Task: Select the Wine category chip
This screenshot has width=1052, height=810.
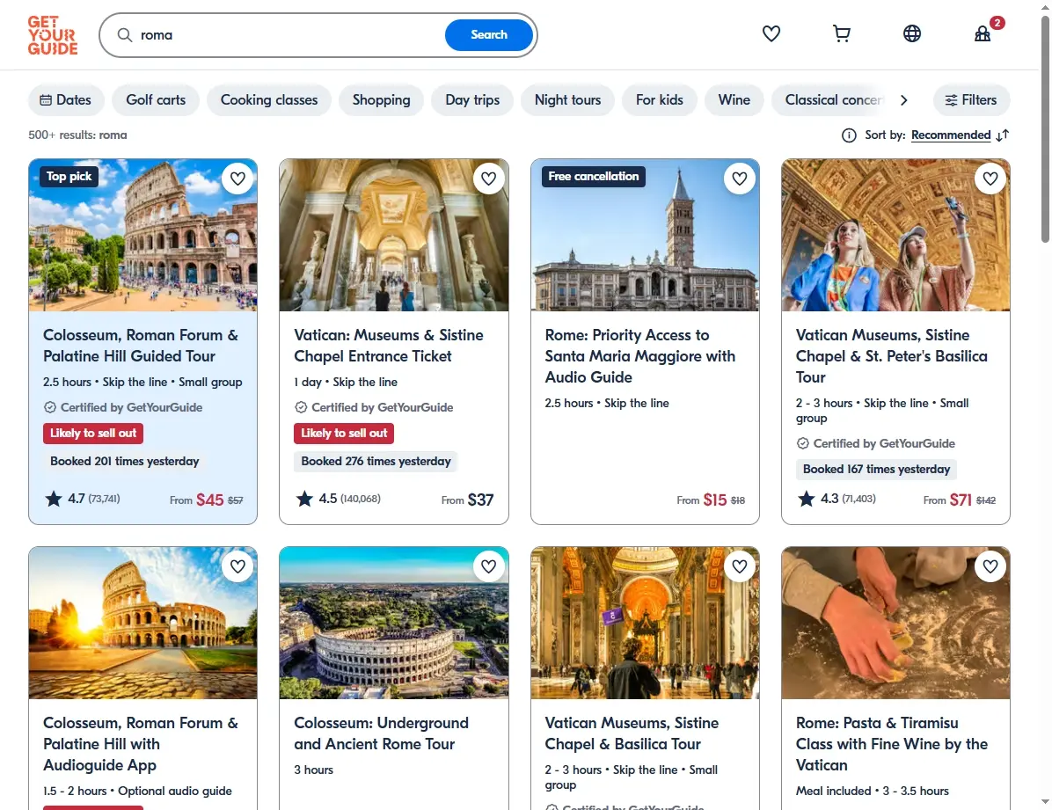Action: pyautogui.click(x=734, y=100)
